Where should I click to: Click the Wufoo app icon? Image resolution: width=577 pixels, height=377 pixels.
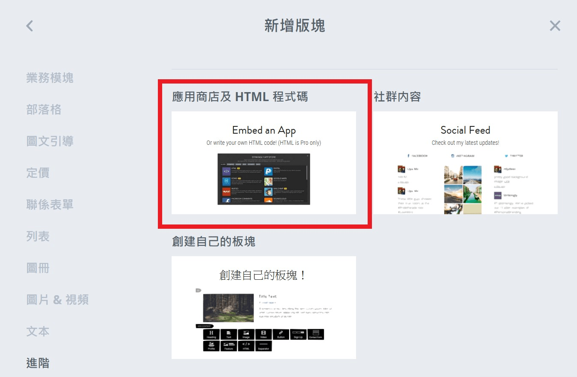click(x=227, y=191)
